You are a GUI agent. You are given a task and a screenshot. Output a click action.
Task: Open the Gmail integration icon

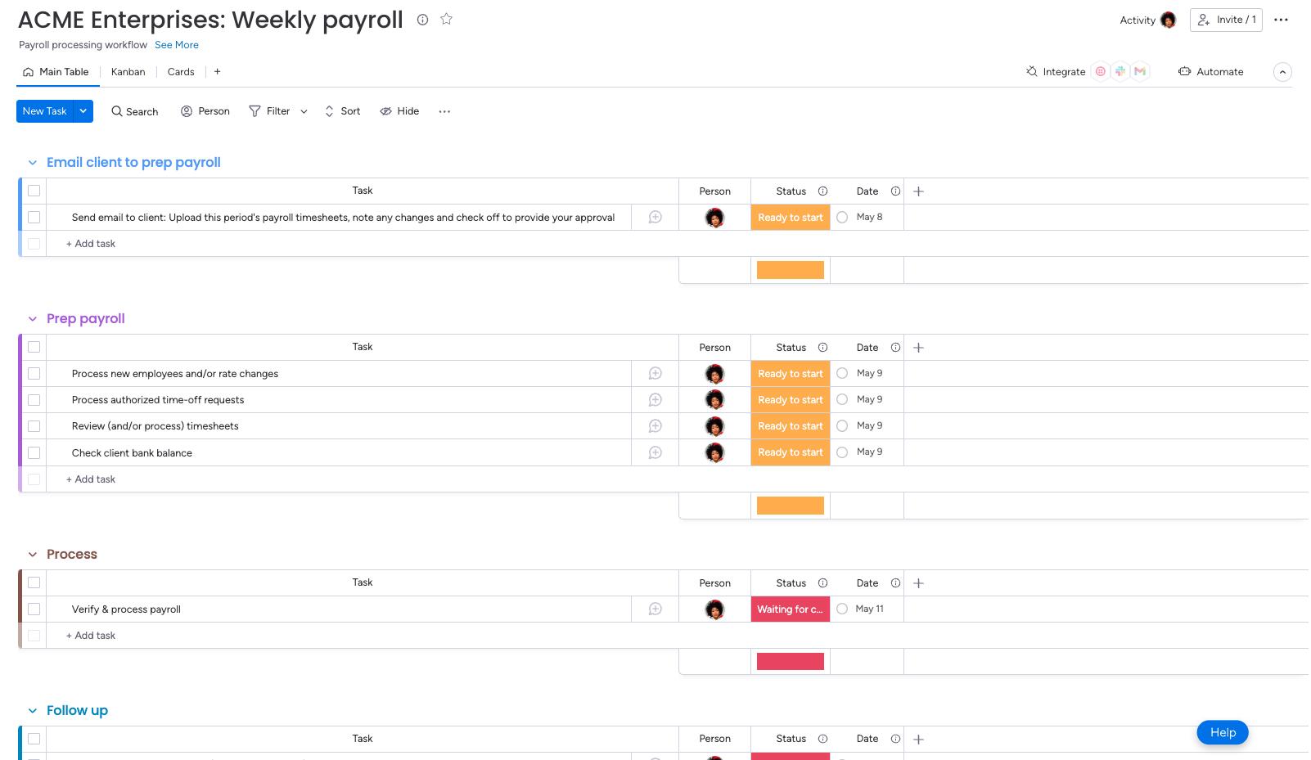(x=1139, y=71)
